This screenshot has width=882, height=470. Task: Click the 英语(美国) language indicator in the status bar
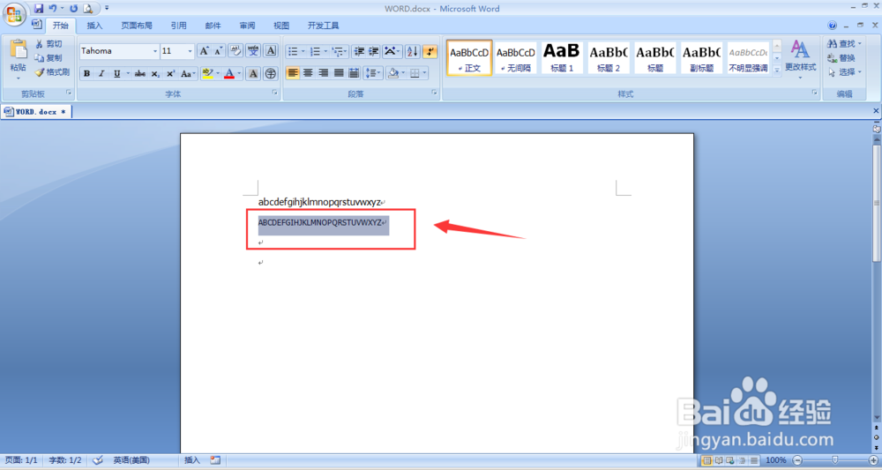tap(131, 460)
